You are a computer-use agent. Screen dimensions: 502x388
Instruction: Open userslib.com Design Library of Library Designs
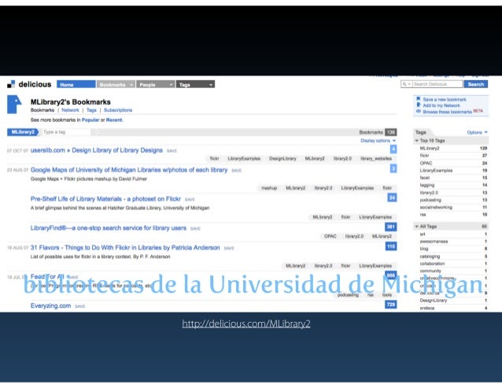96,150
